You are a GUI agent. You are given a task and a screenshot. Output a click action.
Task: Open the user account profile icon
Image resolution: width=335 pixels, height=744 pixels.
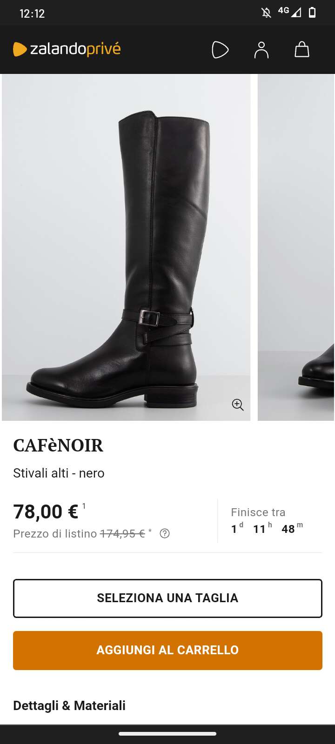click(261, 50)
